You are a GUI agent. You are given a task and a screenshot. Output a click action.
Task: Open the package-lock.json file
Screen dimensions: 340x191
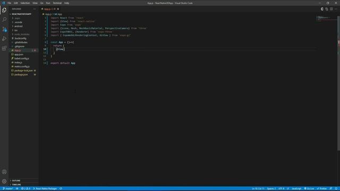23,71
